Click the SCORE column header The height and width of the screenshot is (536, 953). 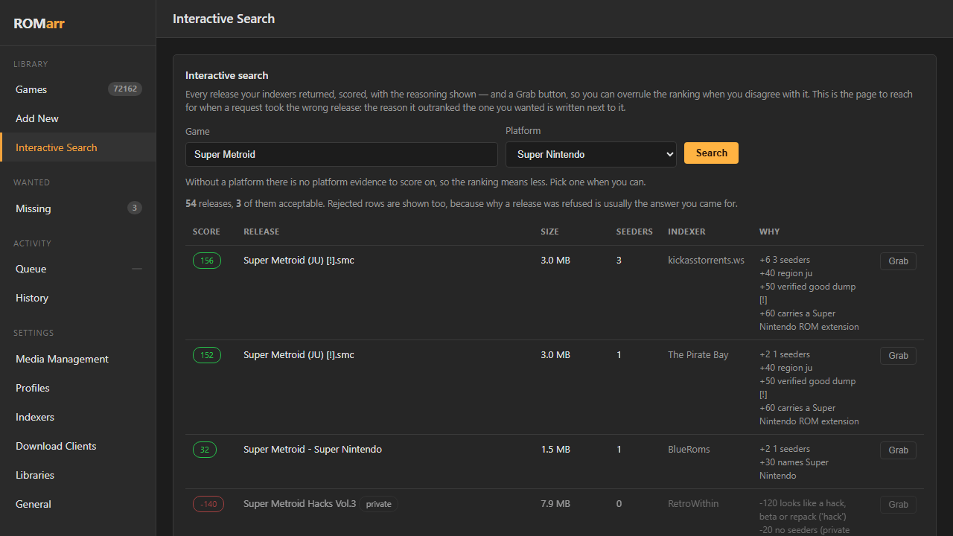[x=206, y=232]
